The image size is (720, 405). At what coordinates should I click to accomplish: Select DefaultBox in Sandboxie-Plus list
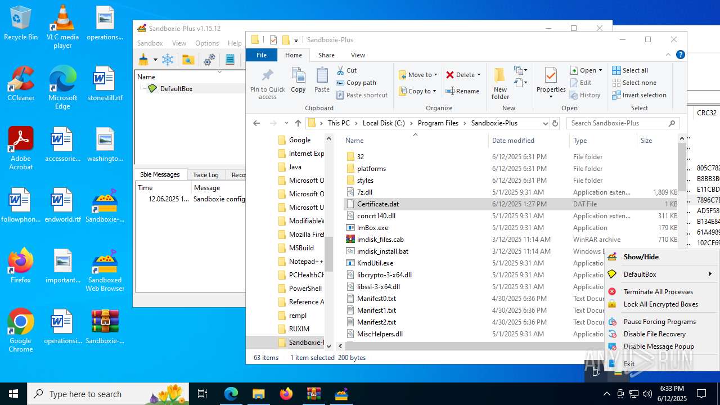coord(176,89)
